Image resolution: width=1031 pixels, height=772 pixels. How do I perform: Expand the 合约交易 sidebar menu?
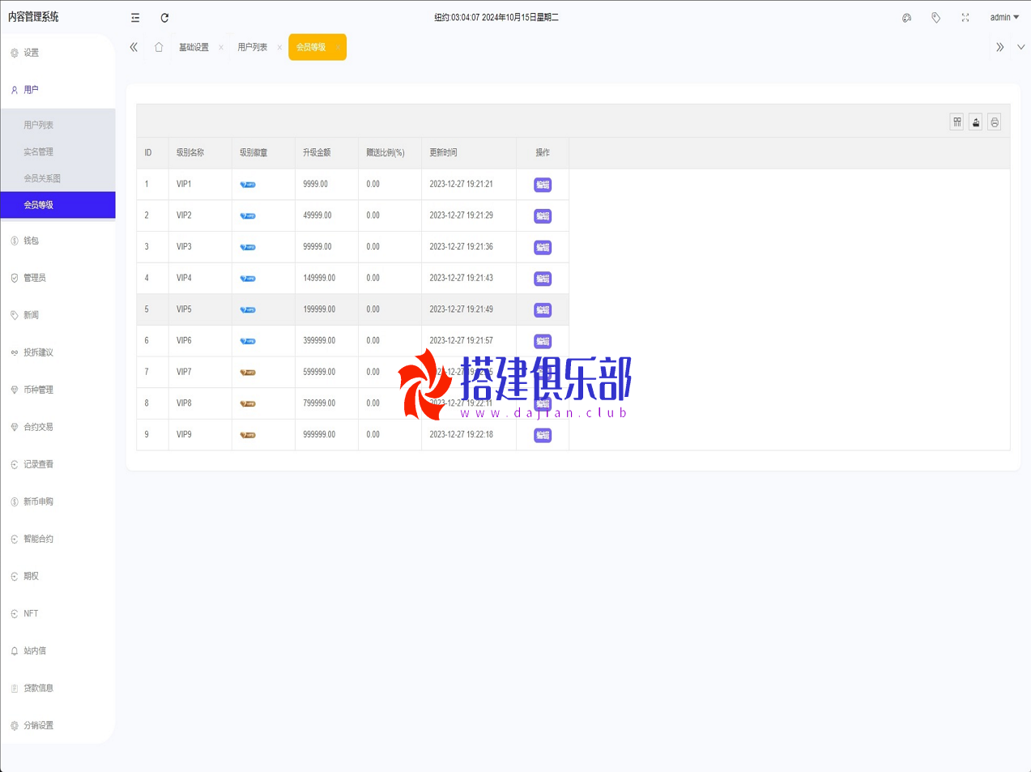click(58, 427)
